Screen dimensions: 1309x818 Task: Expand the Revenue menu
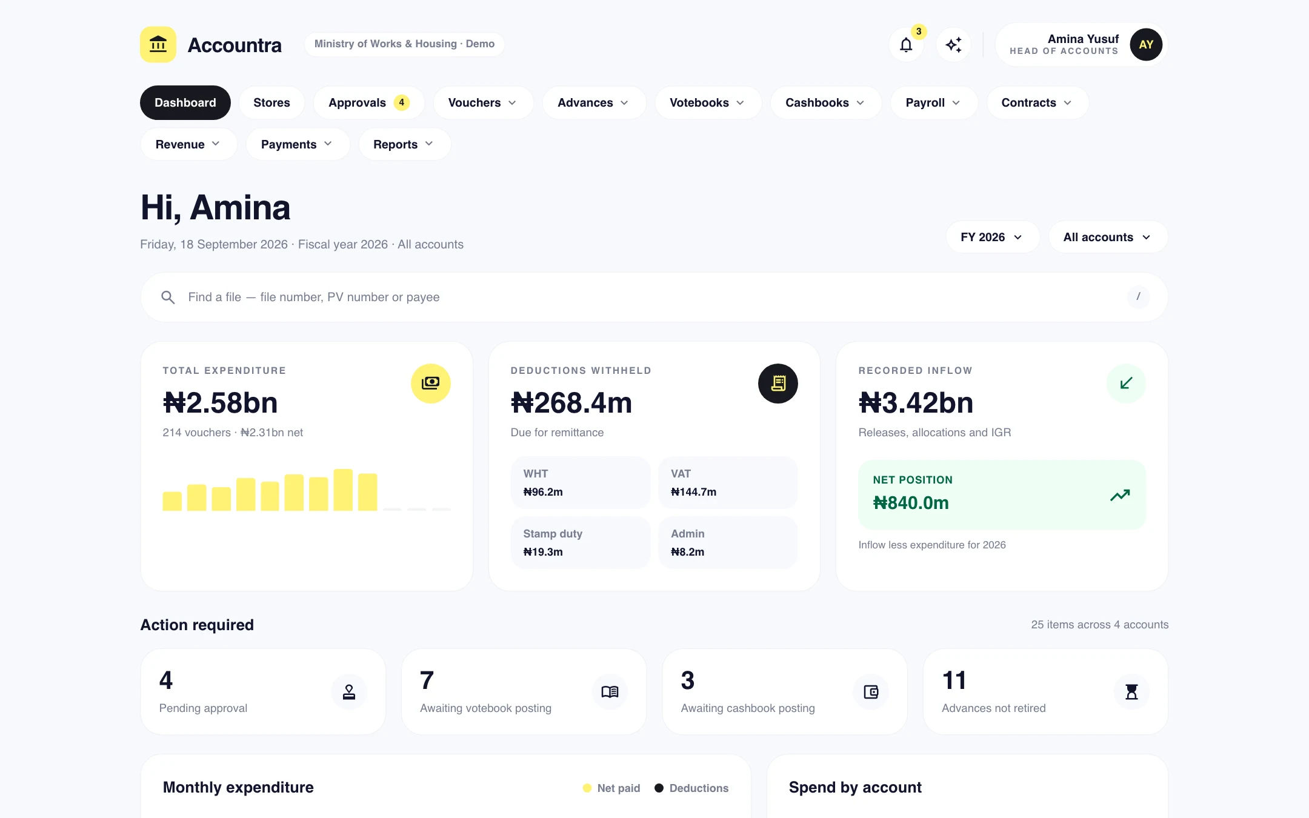tap(188, 144)
